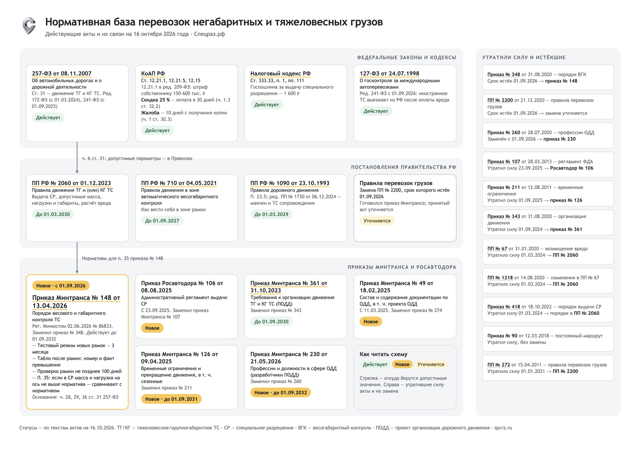Open the 127-ФЗ от 24.07.1998 link
The width and height of the screenshot is (640, 453).
click(x=389, y=73)
